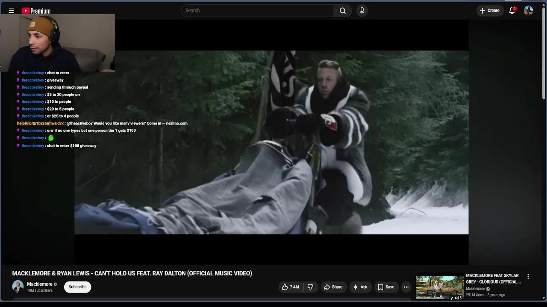Viewport: 547px width, 307px height.
Task: Open the Create menu
Action: click(490, 11)
